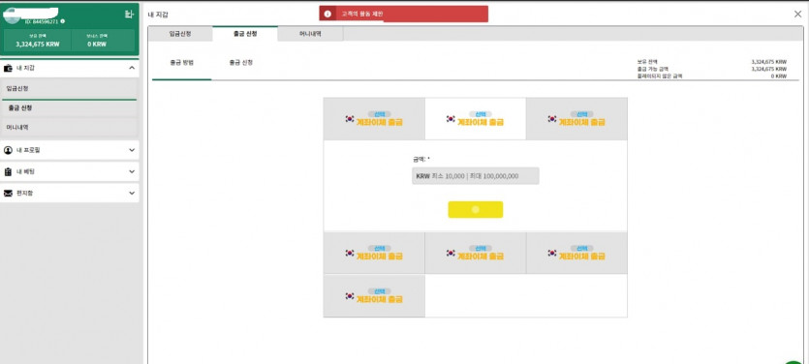Click the yellow submit button below the amount field

[x=475, y=209]
